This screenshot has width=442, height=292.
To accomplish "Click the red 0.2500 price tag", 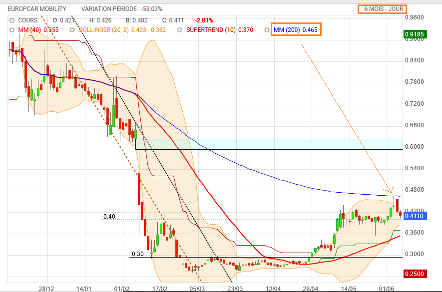I will (414, 274).
